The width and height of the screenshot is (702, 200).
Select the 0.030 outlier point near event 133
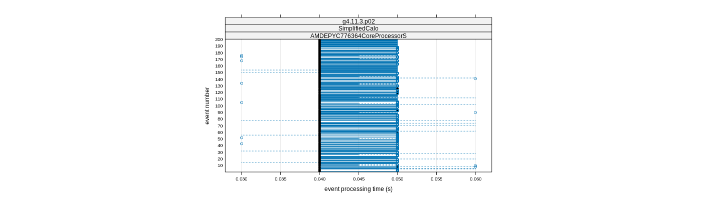tap(241, 83)
